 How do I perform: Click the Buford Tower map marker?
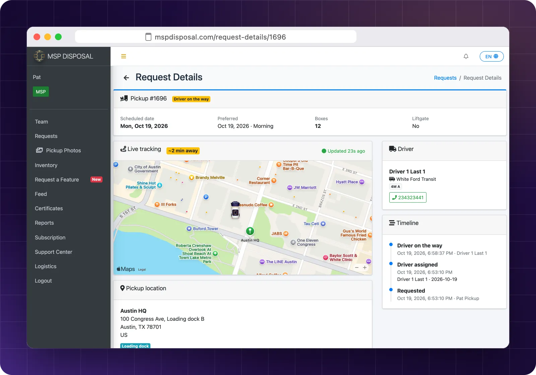(189, 229)
